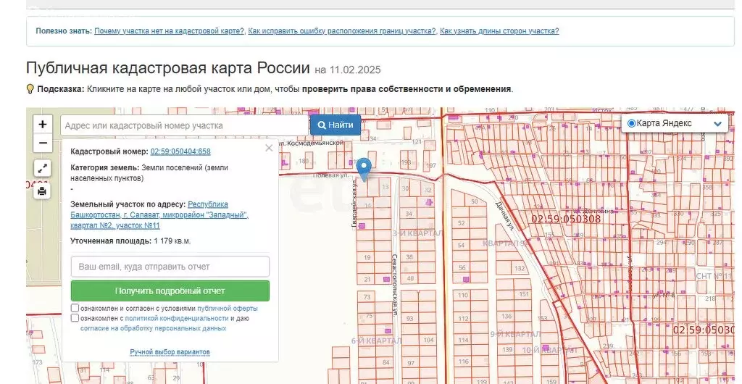Viewport: 742px width, 384px height.
Task: Open политикой конфиденциальности link
Action: pos(177,318)
